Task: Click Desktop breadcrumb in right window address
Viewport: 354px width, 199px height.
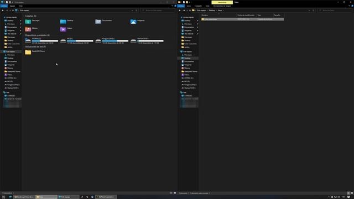Action: coord(212,11)
